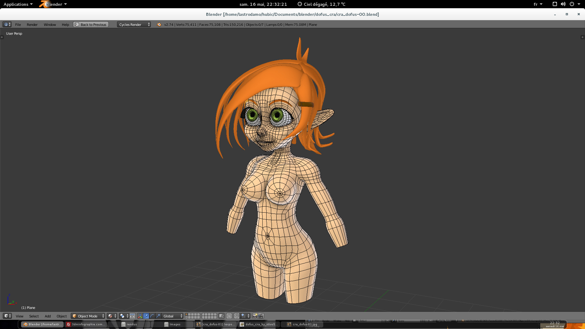Open the View menu in 3D viewport header
This screenshot has height=329, width=585.
click(19, 316)
